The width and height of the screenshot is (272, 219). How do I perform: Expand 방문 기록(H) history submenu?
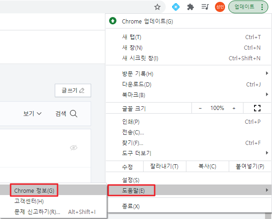pos(188,74)
